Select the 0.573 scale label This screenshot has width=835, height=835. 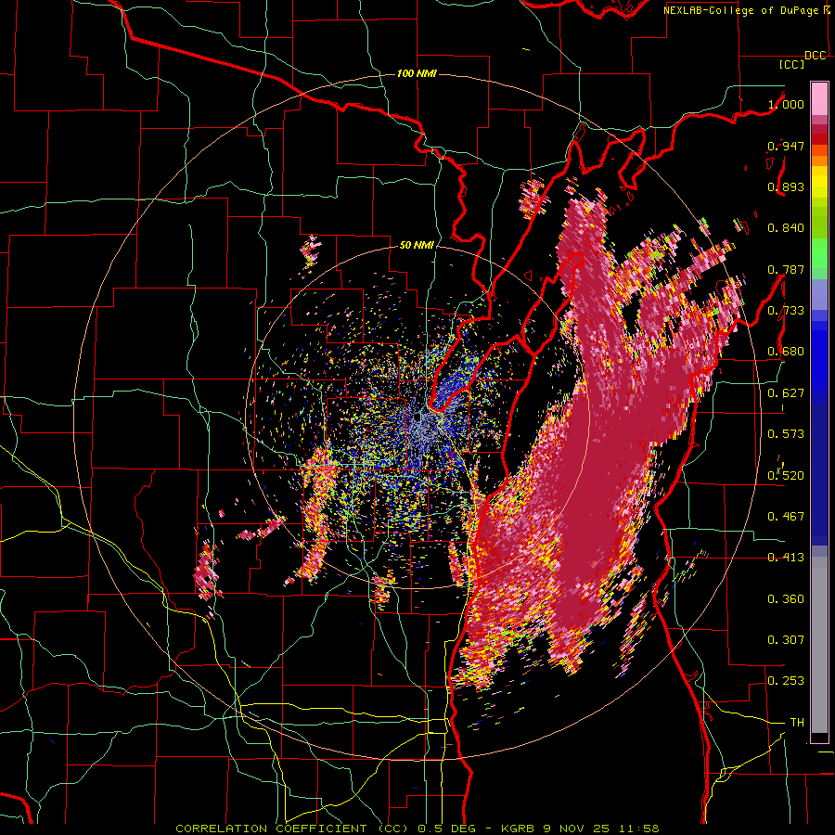(x=786, y=434)
